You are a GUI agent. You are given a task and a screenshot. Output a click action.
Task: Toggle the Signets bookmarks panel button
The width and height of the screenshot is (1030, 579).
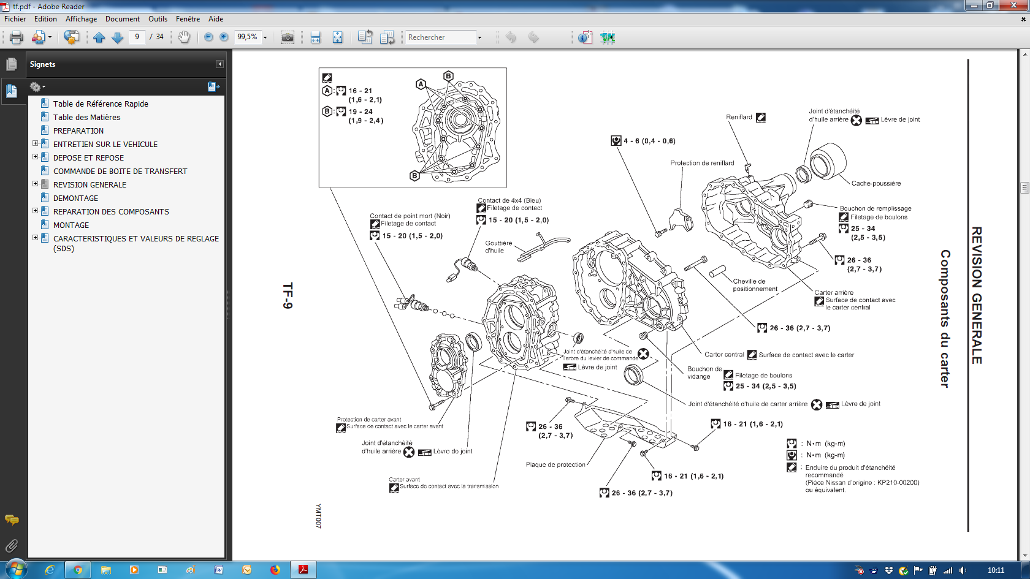pos(12,91)
